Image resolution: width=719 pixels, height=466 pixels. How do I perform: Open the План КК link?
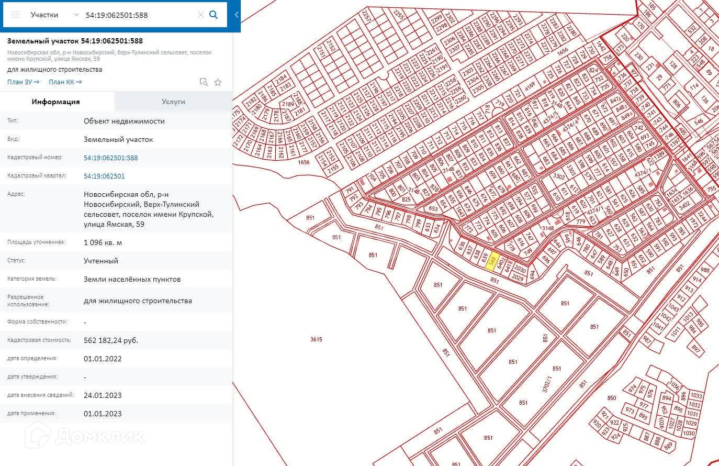(65, 82)
